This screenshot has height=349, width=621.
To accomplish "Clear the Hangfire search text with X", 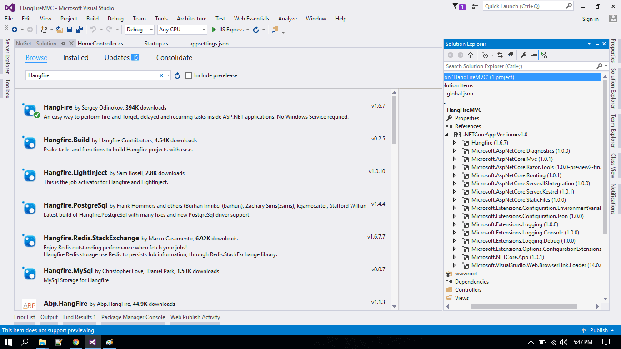I will pos(161,75).
